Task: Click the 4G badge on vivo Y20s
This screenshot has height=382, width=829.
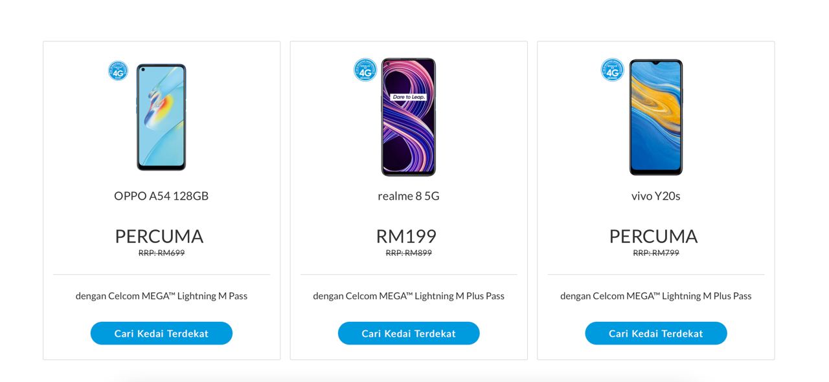Action: pyautogui.click(x=612, y=70)
